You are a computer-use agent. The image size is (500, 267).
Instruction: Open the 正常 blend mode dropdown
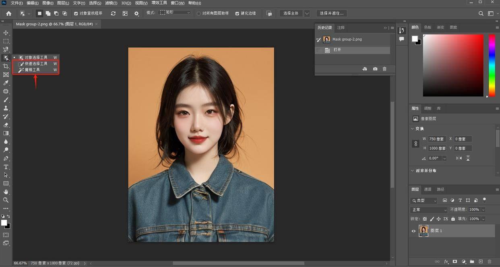429,210
